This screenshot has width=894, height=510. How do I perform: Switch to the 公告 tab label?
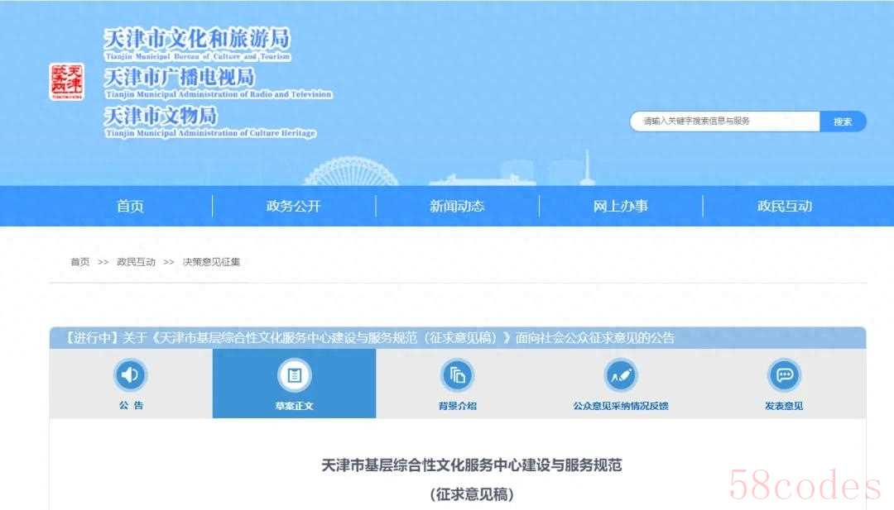tap(131, 405)
